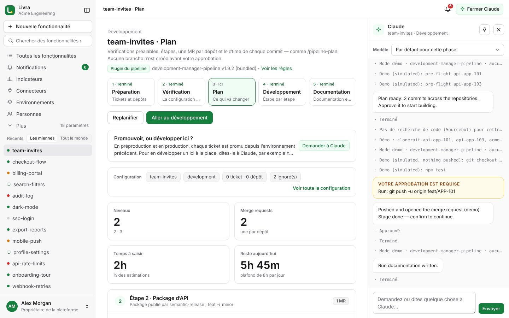Open the Alex Morgan account switcher
Image resolution: width=509 pixels, height=318 pixels.
click(x=48, y=306)
